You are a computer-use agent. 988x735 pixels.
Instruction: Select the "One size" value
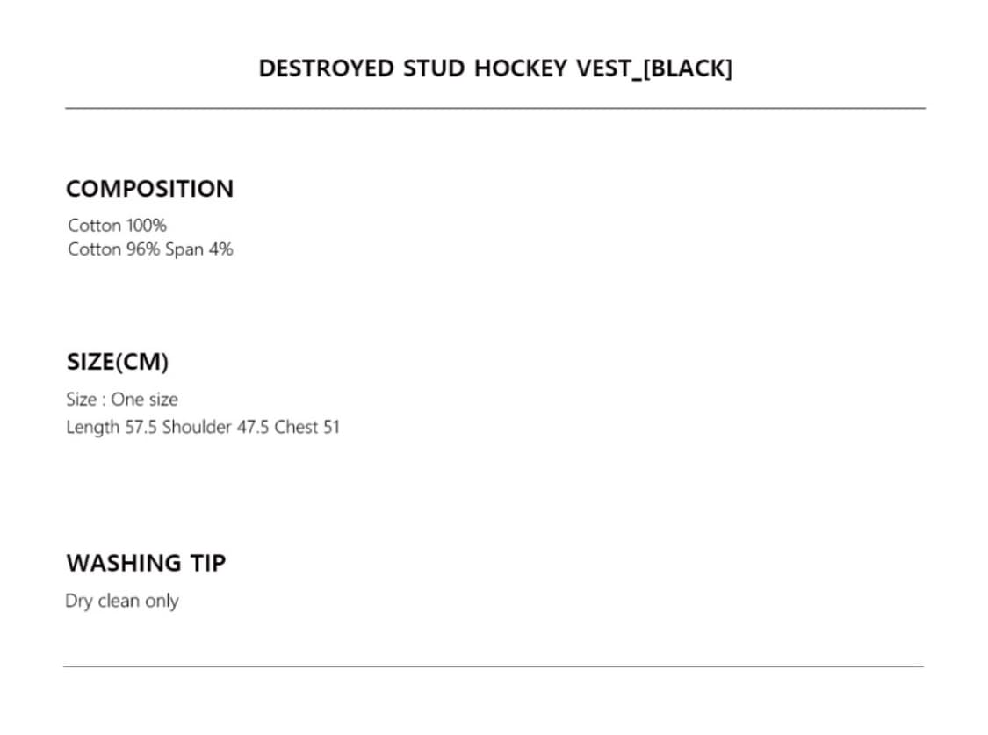coord(144,400)
